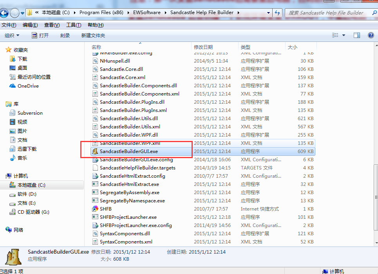Toggle the preview pane icon
Viewport: 378px width, 274px height.
click(357, 35)
